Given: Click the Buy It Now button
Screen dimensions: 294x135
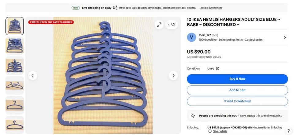Looking at the screenshot, I should coord(237,79).
